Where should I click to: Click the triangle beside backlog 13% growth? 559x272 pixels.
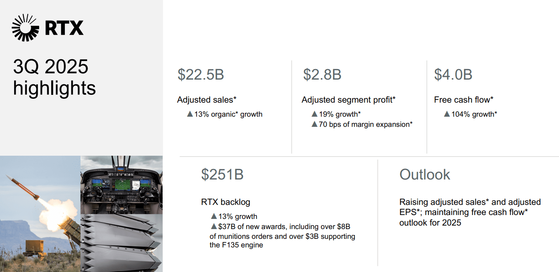[214, 216]
